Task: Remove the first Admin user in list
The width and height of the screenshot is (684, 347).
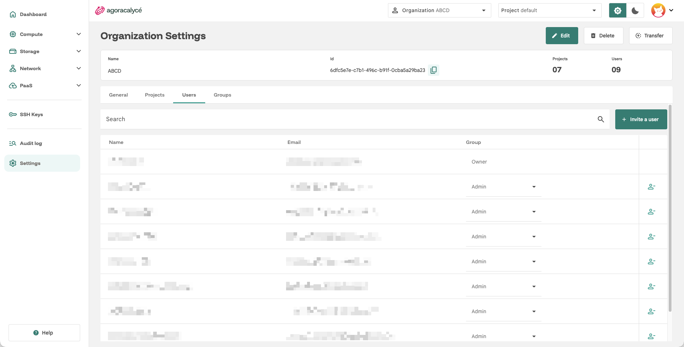Action: click(x=651, y=187)
